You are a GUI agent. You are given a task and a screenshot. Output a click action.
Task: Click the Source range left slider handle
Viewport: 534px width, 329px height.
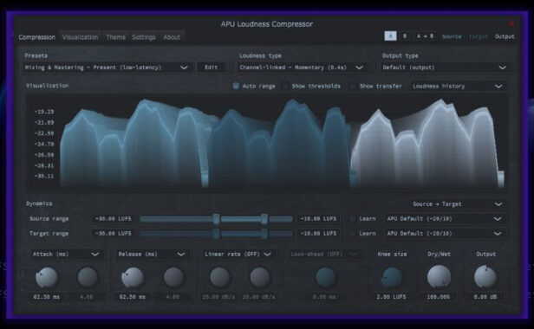[216, 219]
